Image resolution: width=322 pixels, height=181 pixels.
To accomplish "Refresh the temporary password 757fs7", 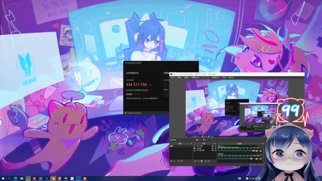I will point(135,94).
